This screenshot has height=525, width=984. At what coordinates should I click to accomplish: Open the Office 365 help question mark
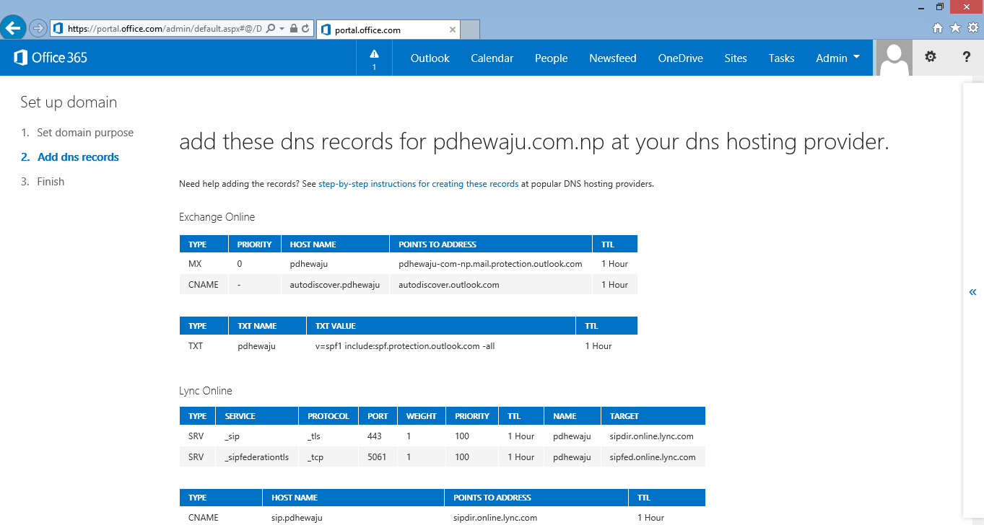[967, 57]
